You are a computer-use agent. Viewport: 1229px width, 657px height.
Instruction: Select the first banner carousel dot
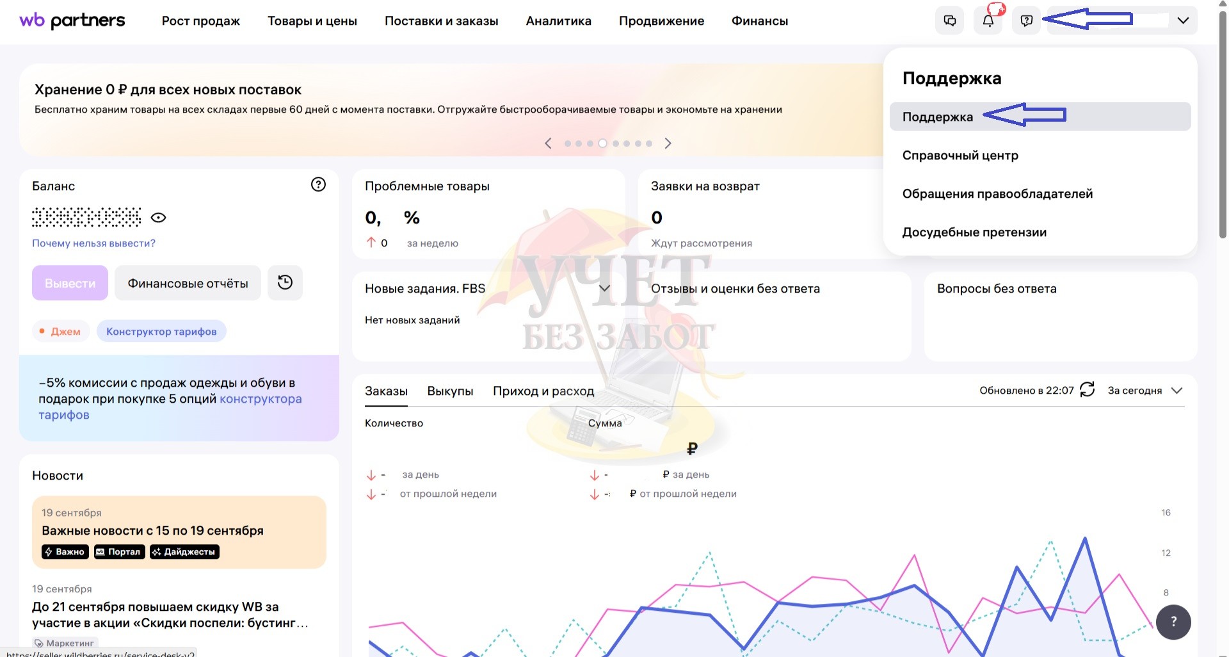[x=568, y=143]
